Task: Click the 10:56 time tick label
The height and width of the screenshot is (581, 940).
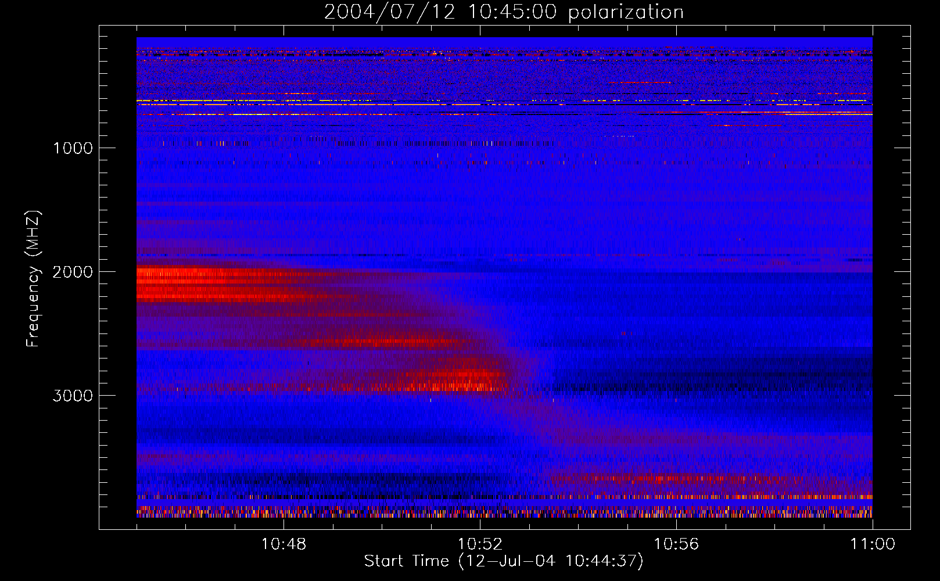Action: pos(676,544)
